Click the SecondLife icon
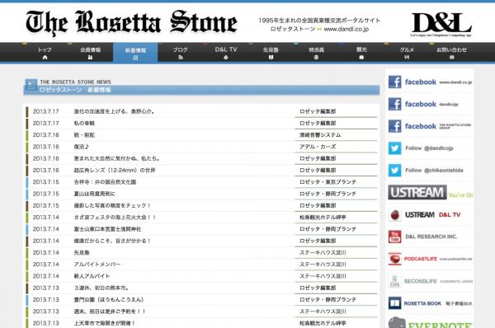Viewport: 495px width, 328px height. 394,281
